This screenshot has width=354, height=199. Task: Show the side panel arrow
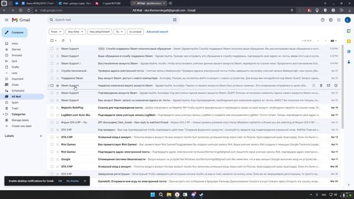[349, 185]
